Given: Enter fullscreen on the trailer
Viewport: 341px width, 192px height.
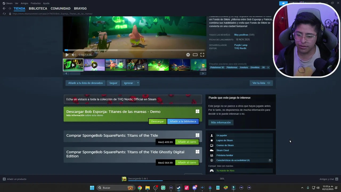Looking at the screenshot, I should click(x=202, y=55).
